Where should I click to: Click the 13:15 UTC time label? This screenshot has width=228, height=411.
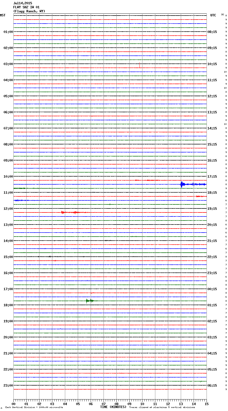tap(212, 112)
